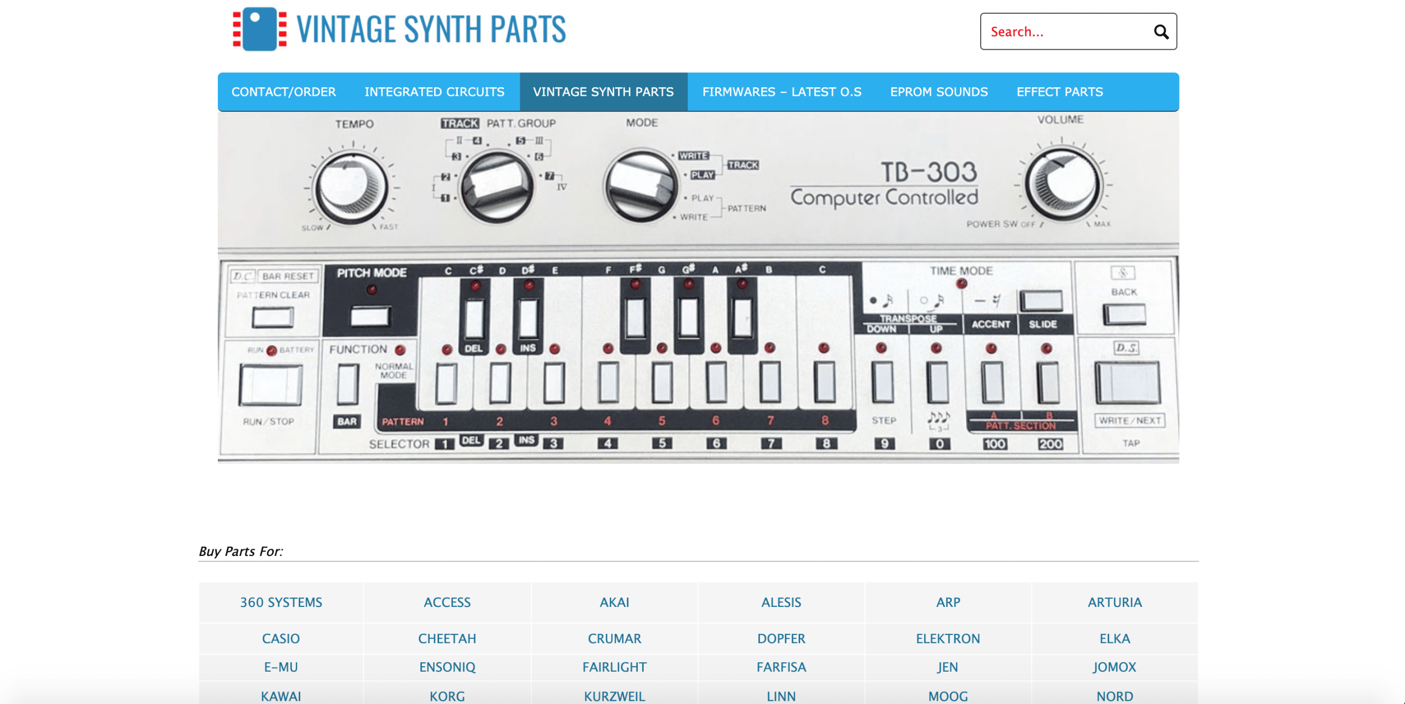Open the ENSONIQ parts link
Image resolution: width=1405 pixels, height=704 pixels.
(x=447, y=667)
